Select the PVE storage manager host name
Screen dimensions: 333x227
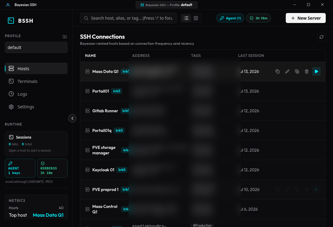[x=104, y=150]
